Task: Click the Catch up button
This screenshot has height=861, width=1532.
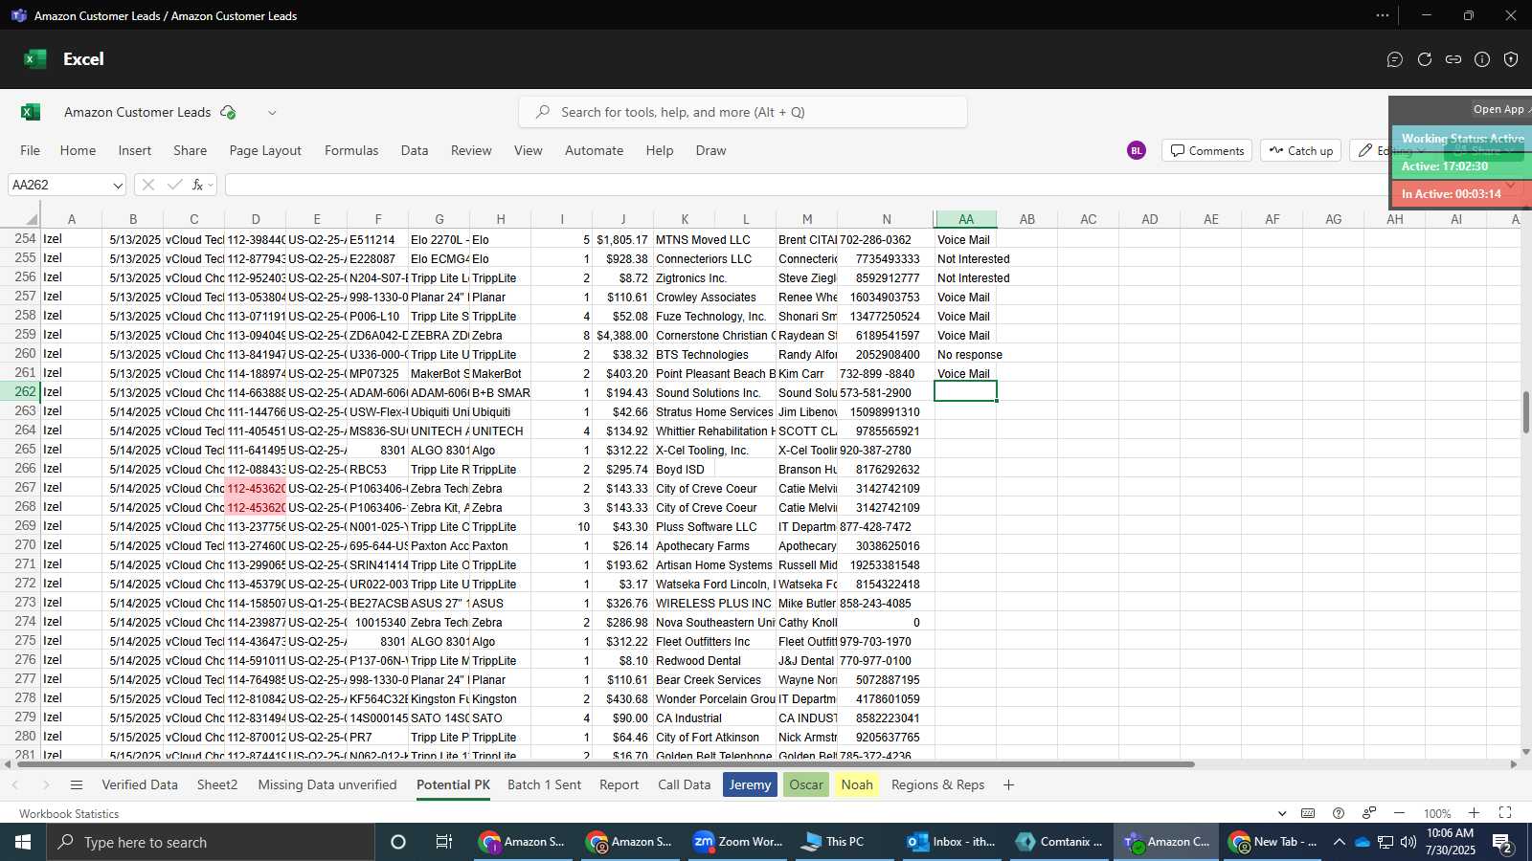Action: [x=1301, y=150]
